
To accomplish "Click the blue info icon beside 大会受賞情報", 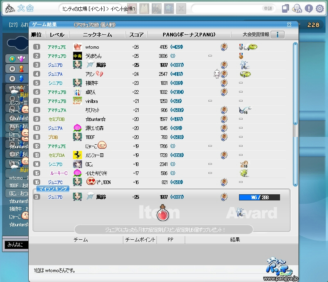I will tap(278, 35).
